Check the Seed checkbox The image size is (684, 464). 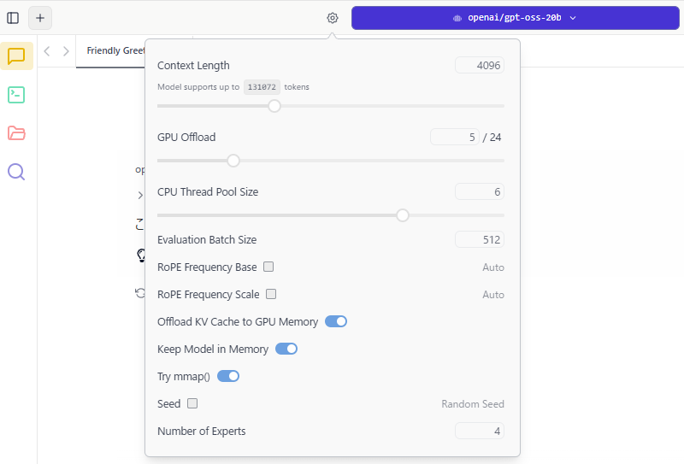[192, 403]
